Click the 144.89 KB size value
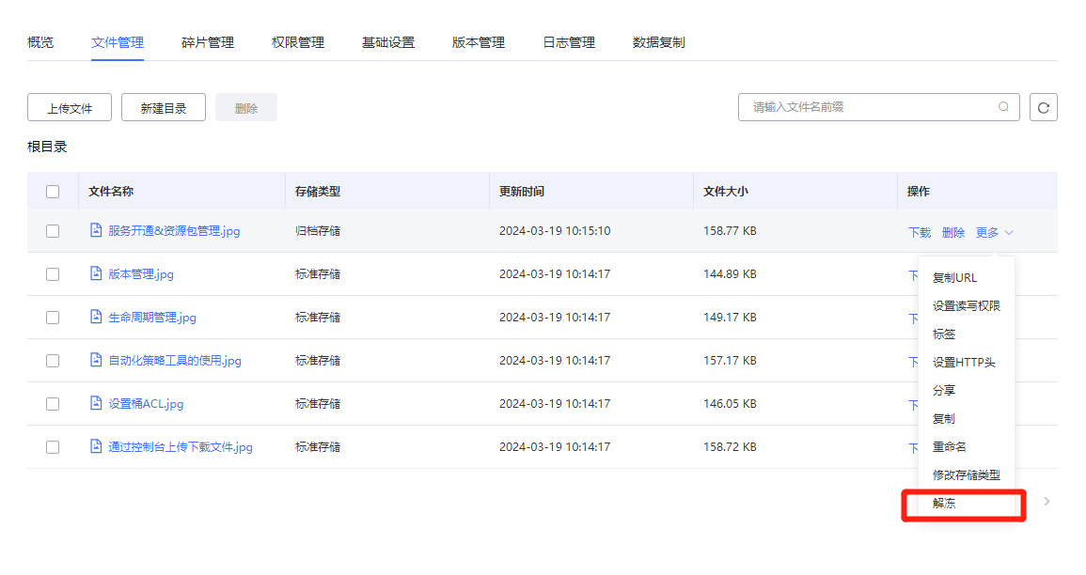 pos(730,274)
